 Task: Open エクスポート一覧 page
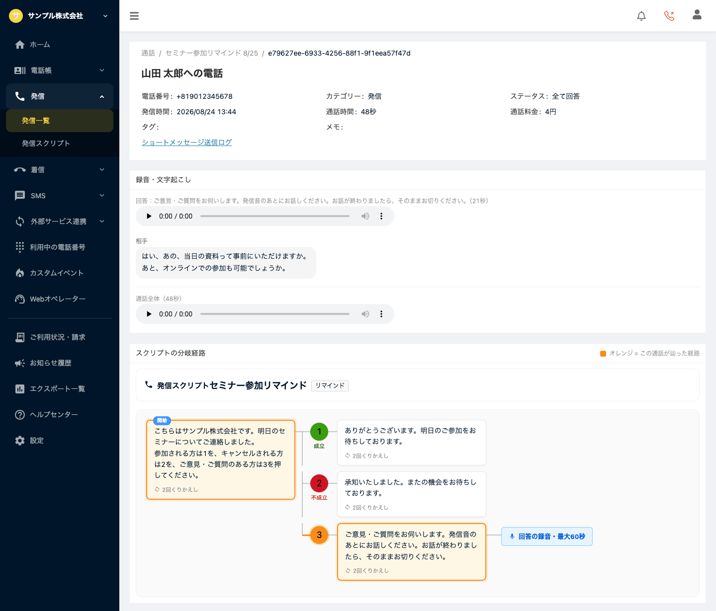click(60, 389)
